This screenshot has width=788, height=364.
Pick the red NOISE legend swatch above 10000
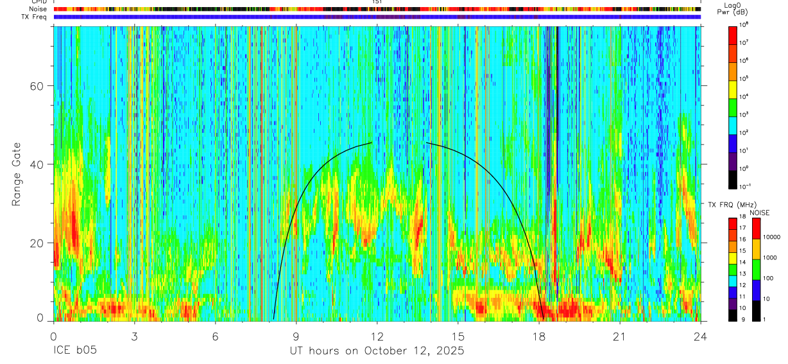[755, 229]
